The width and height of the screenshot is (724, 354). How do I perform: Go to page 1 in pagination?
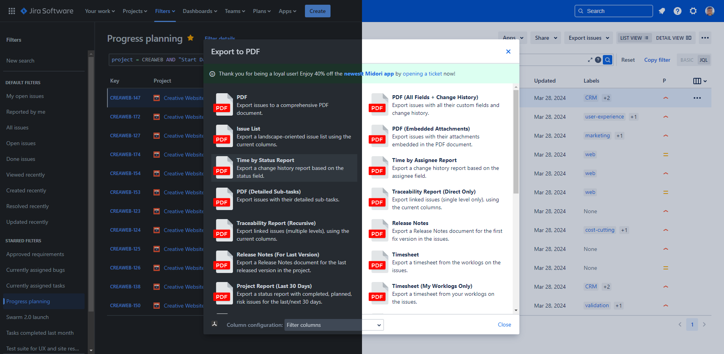(x=692, y=324)
